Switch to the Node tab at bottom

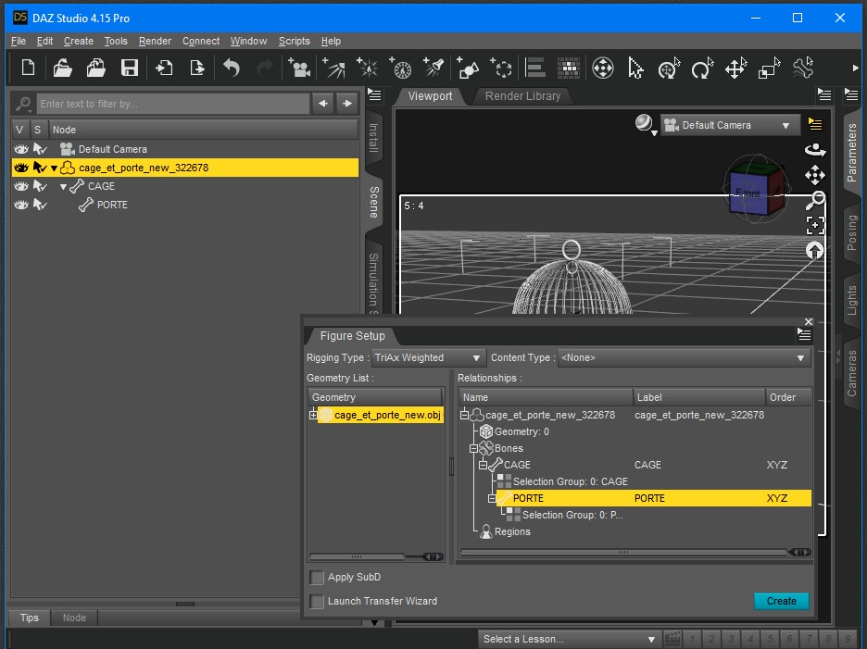pyautogui.click(x=74, y=618)
